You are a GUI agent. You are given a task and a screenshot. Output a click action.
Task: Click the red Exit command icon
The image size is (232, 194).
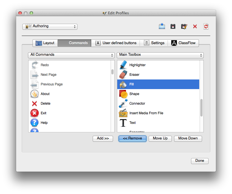tap(35, 113)
